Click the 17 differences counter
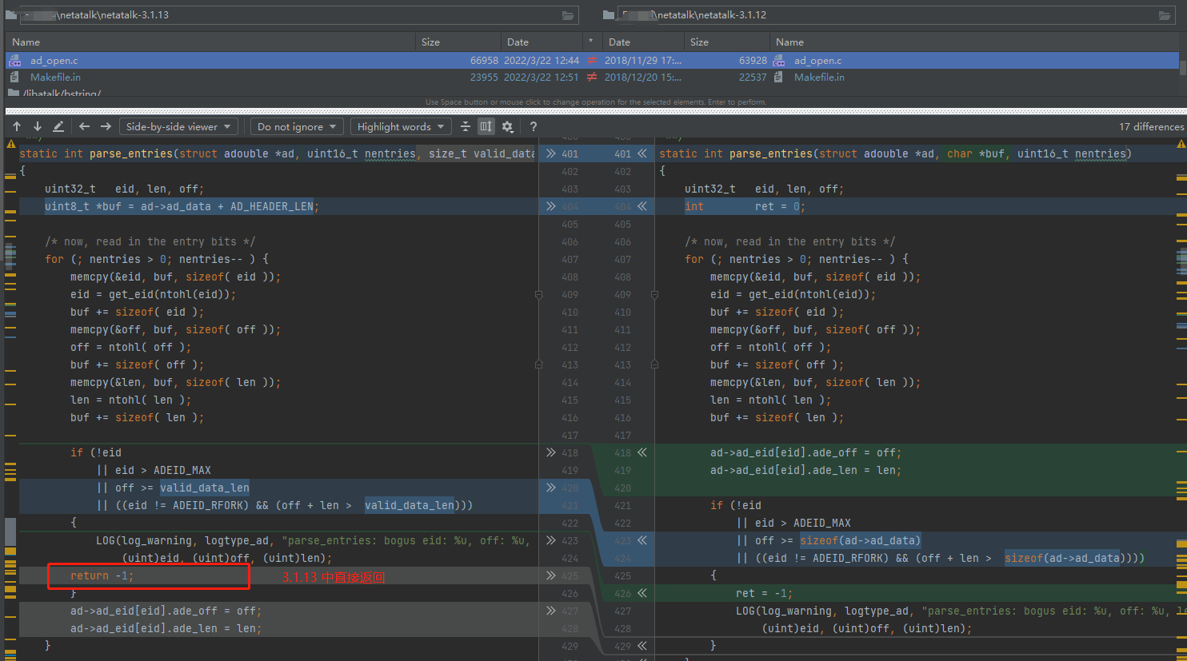This screenshot has width=1187, height=661. [1151, 126]
